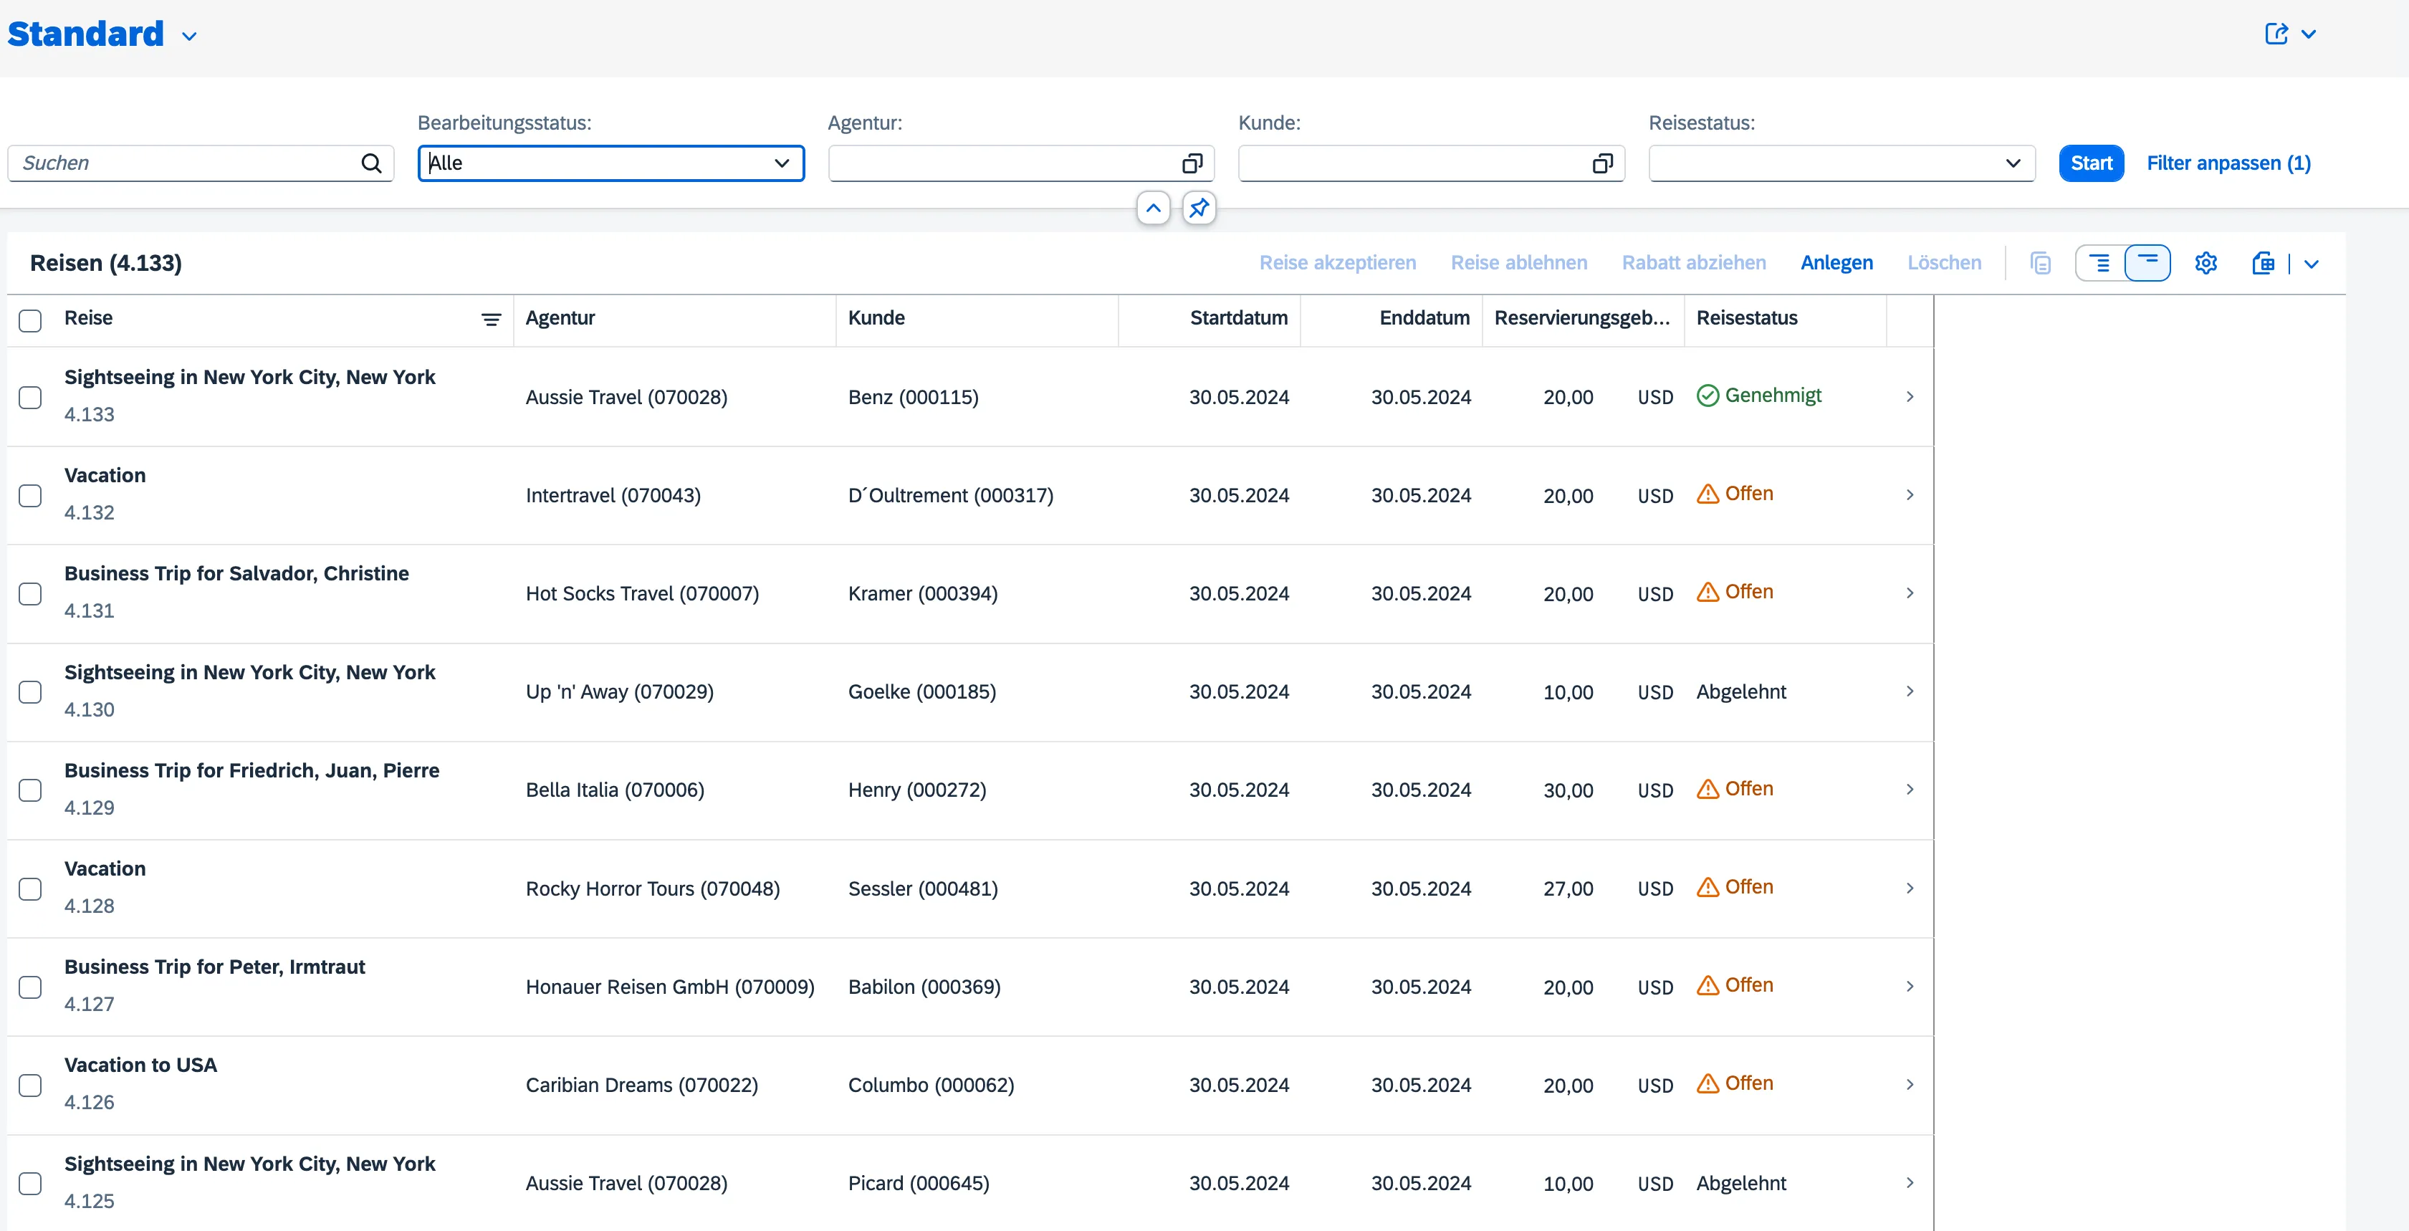Collapse the filter header with the chevron
The image size is (2409, 1231).
coord(1153,208)
